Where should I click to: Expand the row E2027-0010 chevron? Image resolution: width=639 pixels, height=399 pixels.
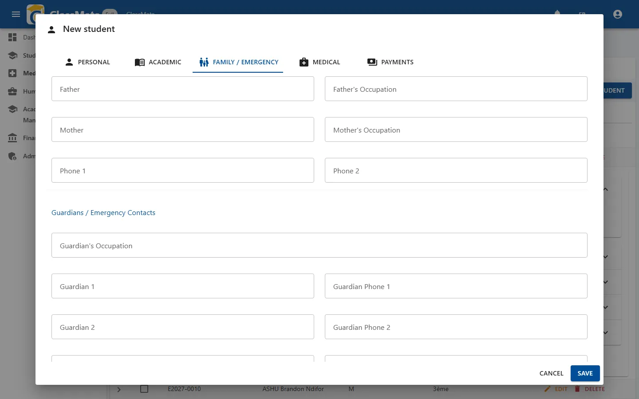[119, 389]
